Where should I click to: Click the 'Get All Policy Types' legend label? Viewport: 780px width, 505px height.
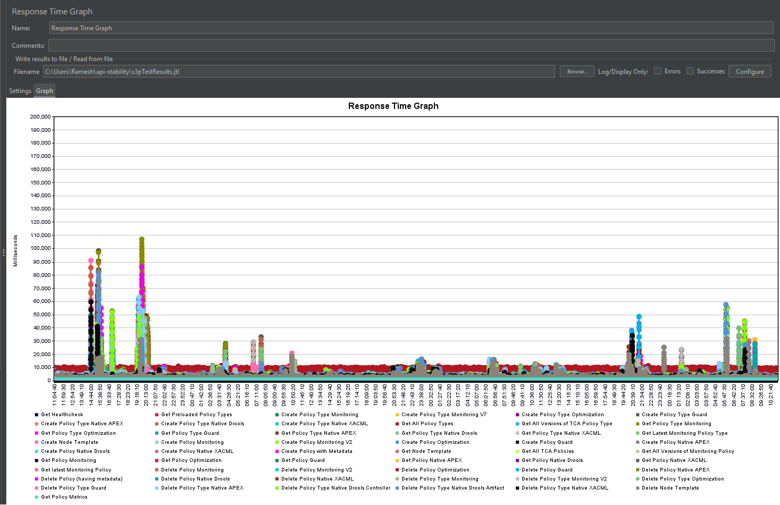[x=427, y=424]
